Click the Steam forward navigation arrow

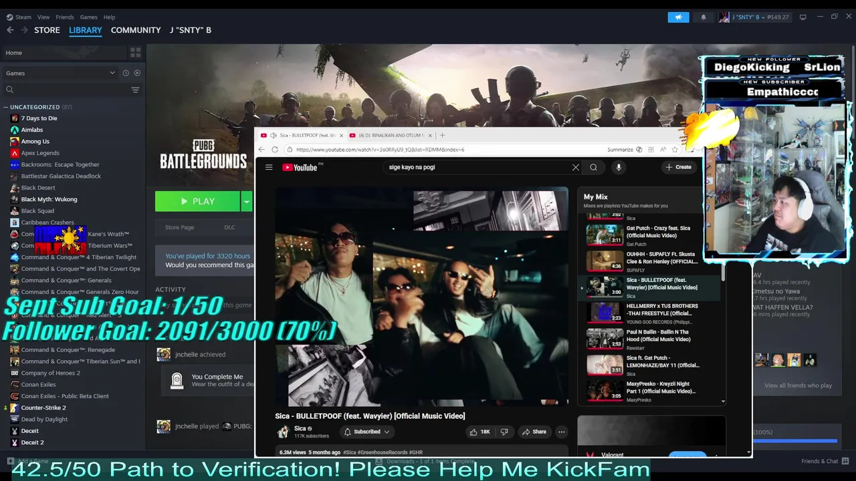point(25,30)
